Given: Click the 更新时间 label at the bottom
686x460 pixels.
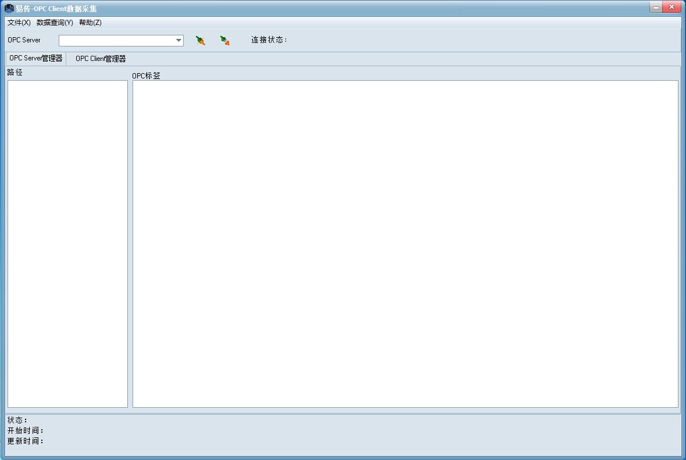Looking at the screenshot, I should [25, 441].
